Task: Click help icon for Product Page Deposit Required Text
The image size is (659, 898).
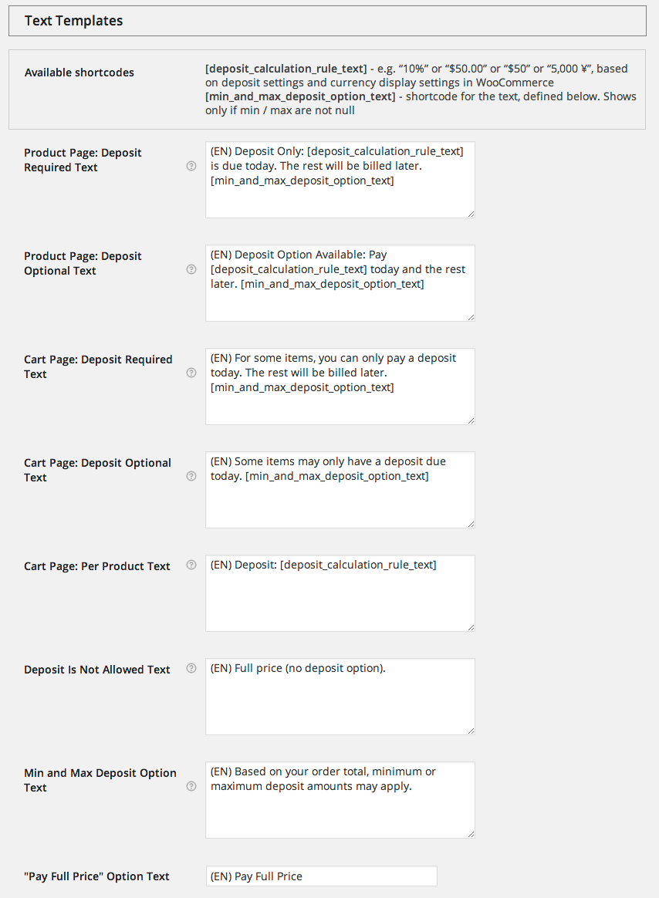Action: tap(191, 166)
